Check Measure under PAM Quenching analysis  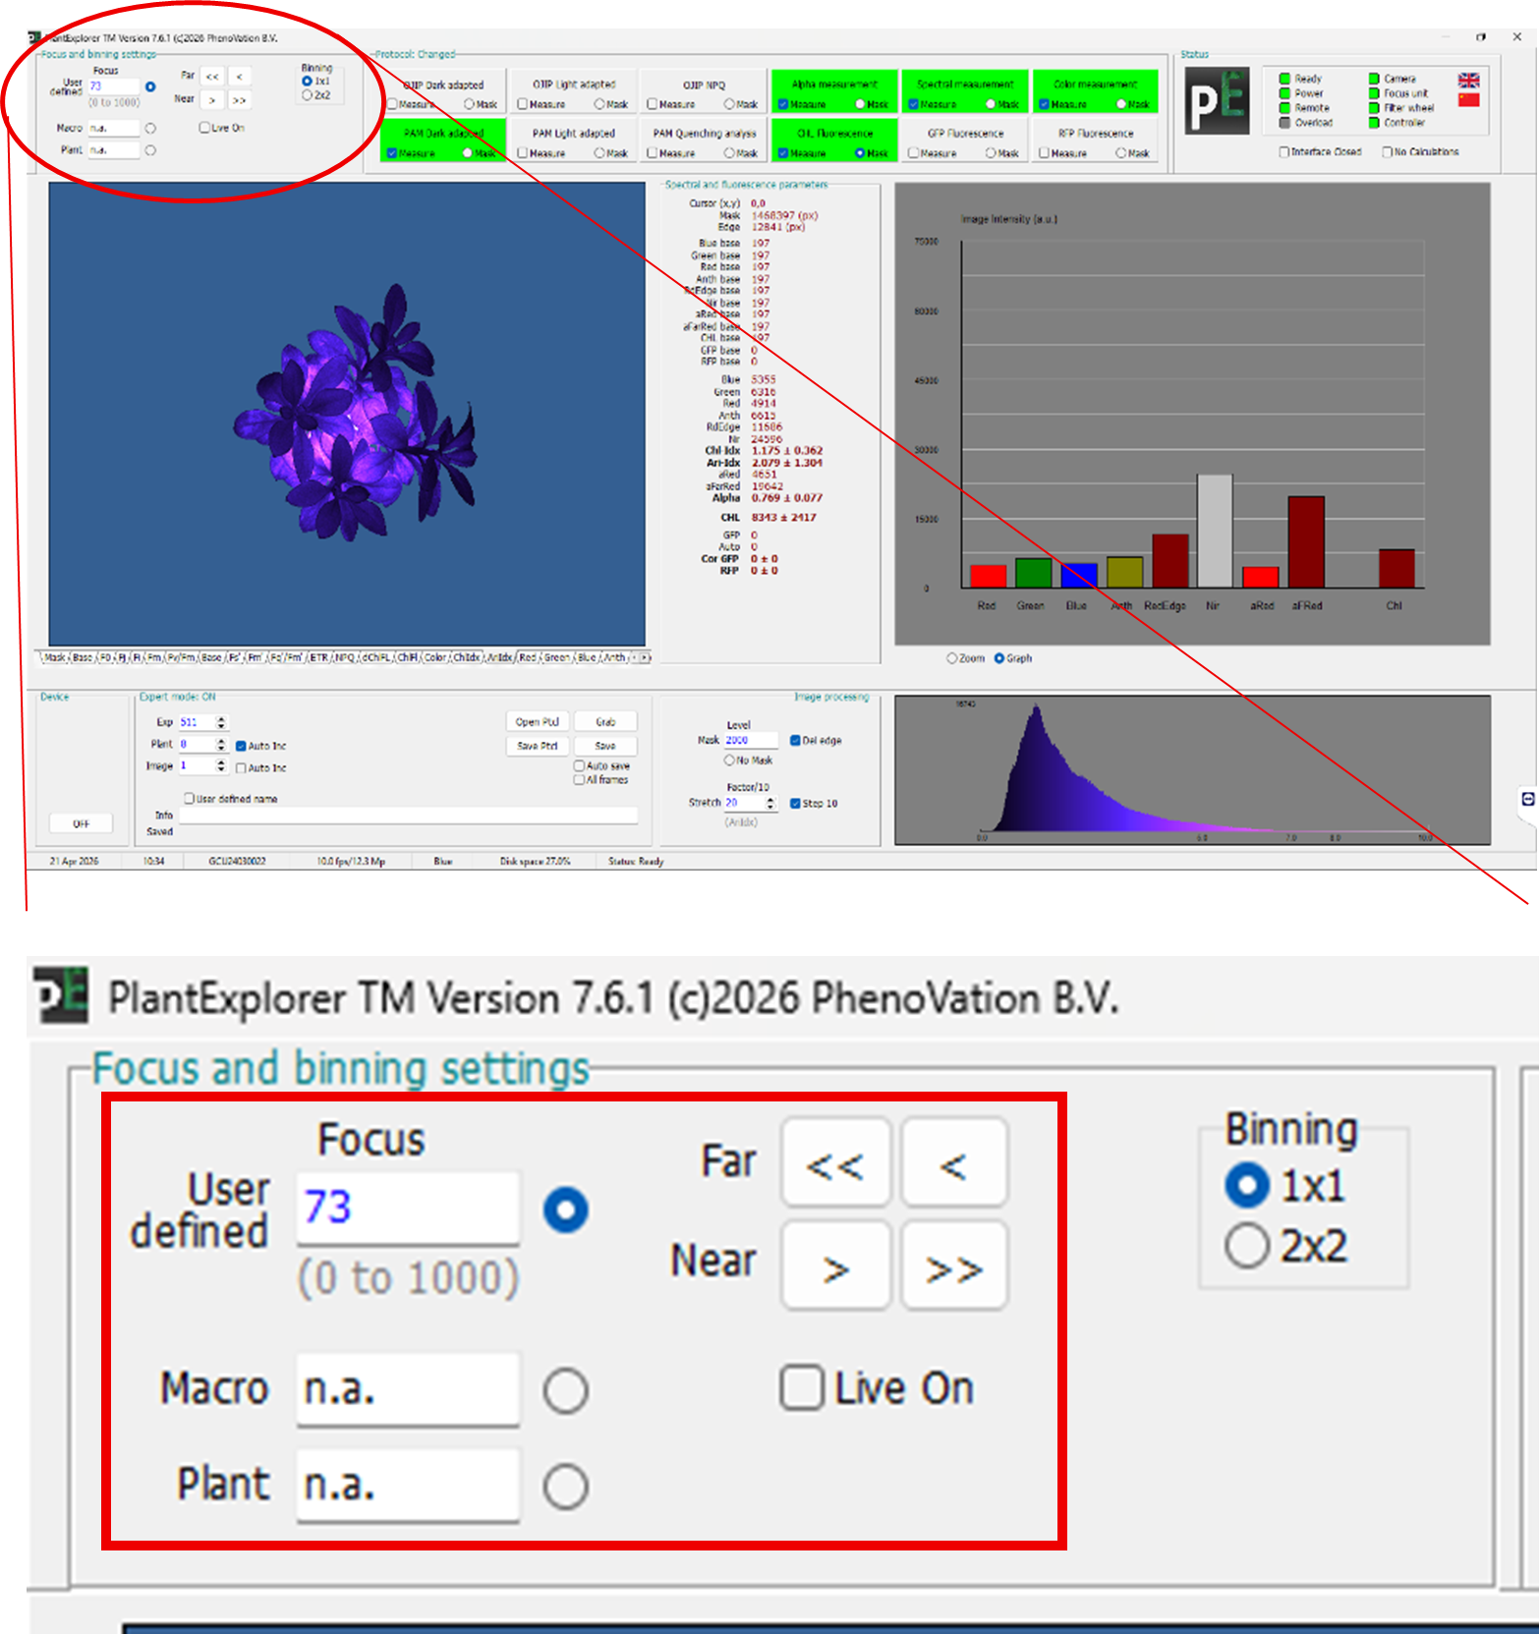653,153
